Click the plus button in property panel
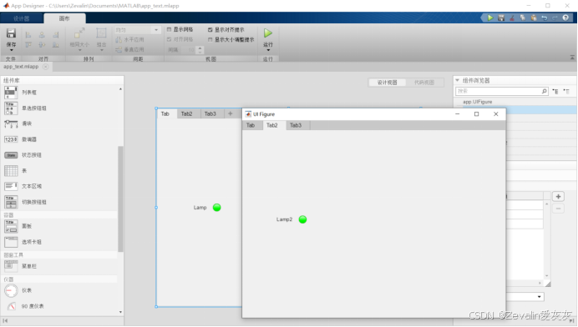Image resolution: width=578 pixels, height=327 pixels. coord(558,197)
